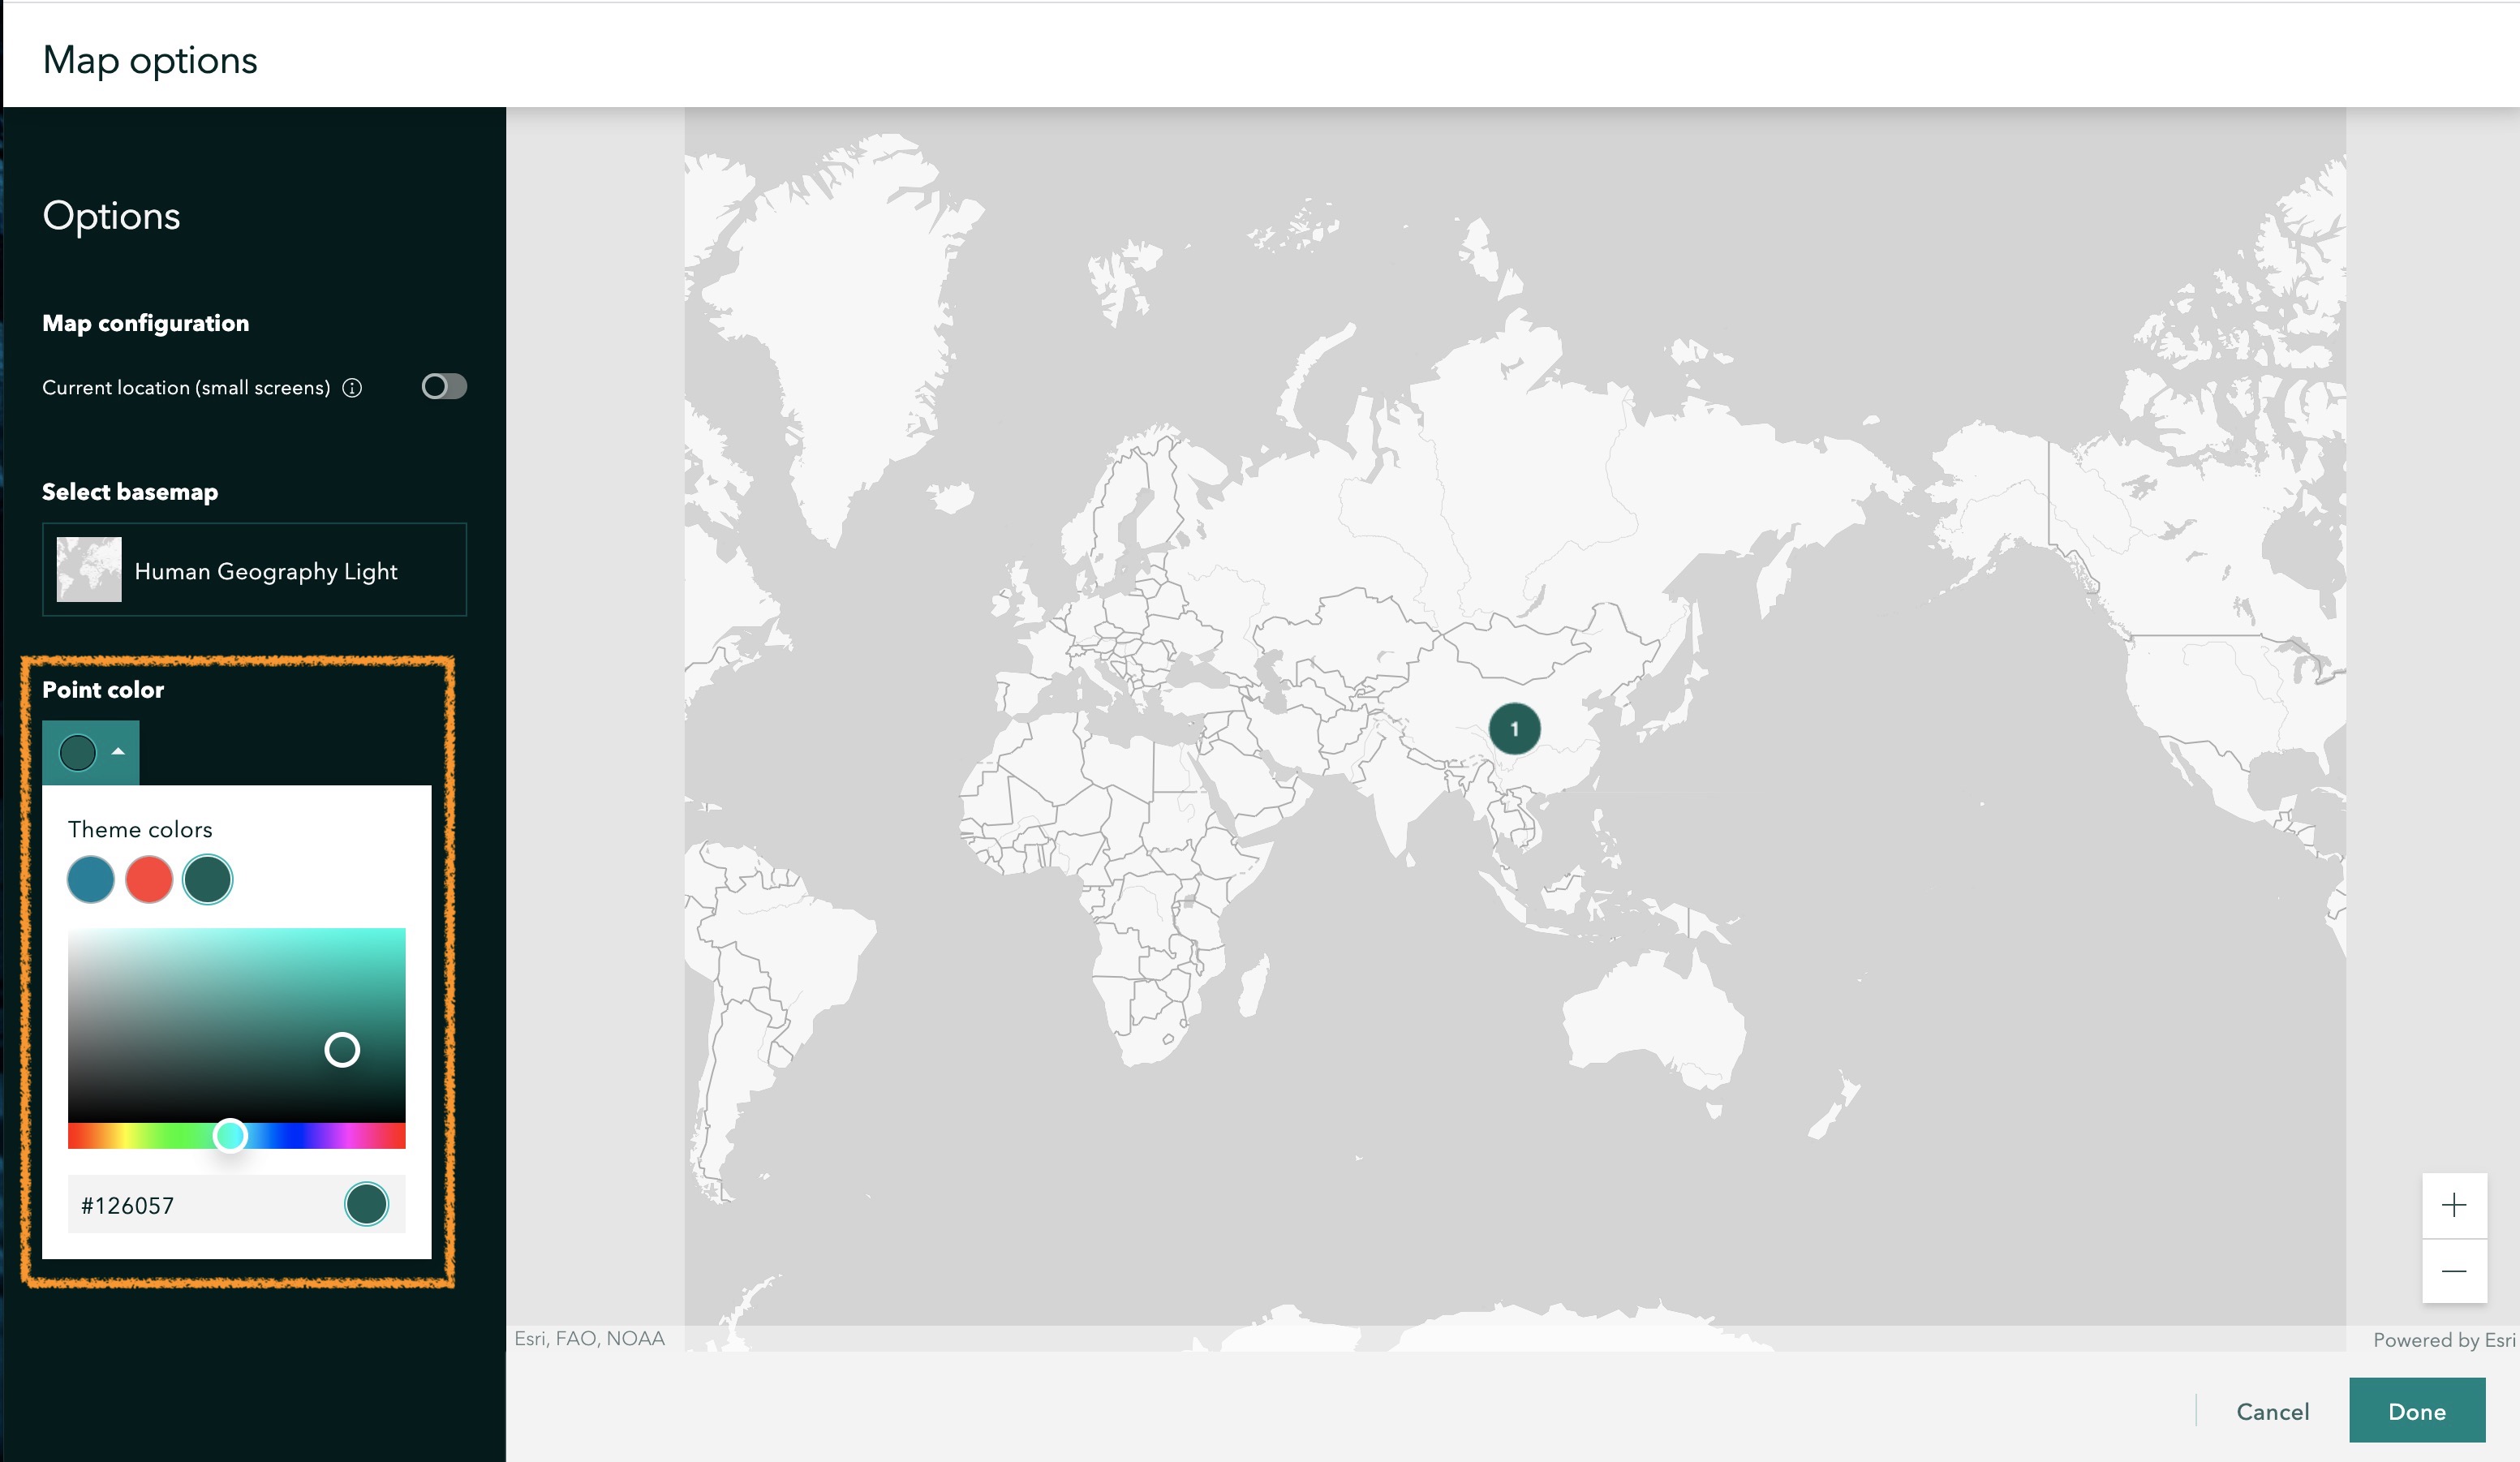This screenshot has width=2520, height=1462.
Task: Select the cluster marker labeled 1
Action: [1515, 729]
